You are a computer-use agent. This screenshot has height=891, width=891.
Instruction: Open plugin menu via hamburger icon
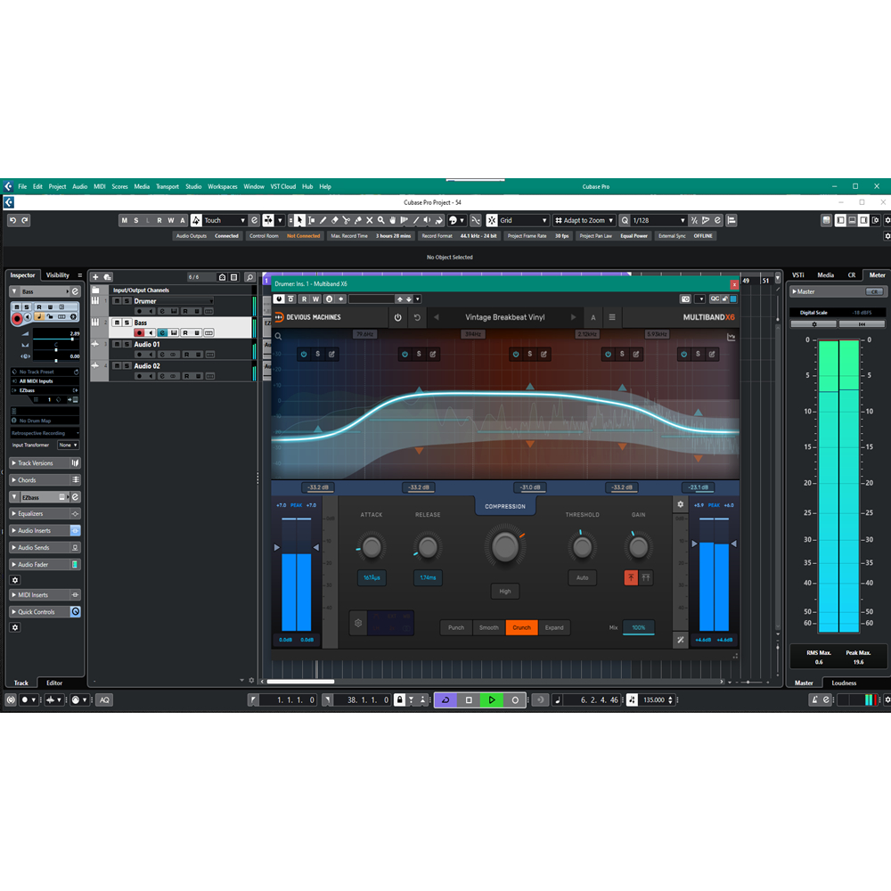(x=612, y=317)
